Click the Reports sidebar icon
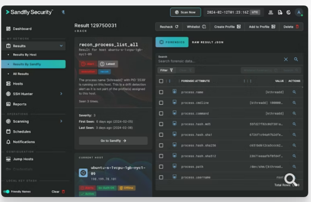The image size is (311, 202). (x=8, y=104)
